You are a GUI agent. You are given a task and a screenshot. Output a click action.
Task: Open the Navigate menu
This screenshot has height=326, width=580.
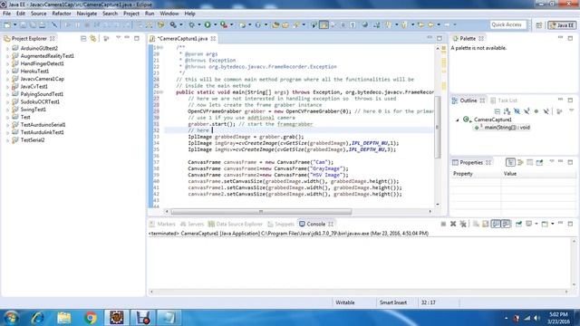click(87, 14)
